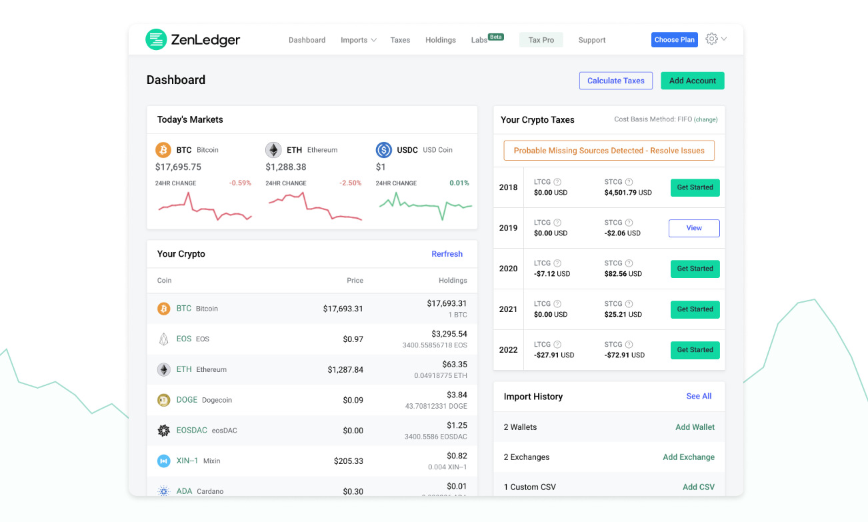Click the Dogecoin icon in Your Crypto list
The width and height of the screenshot is (868, 522).
click(163, 400)
